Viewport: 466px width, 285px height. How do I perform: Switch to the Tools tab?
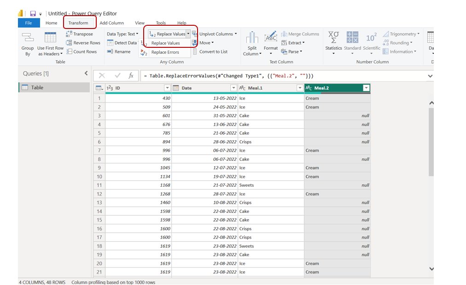[161, 23]
